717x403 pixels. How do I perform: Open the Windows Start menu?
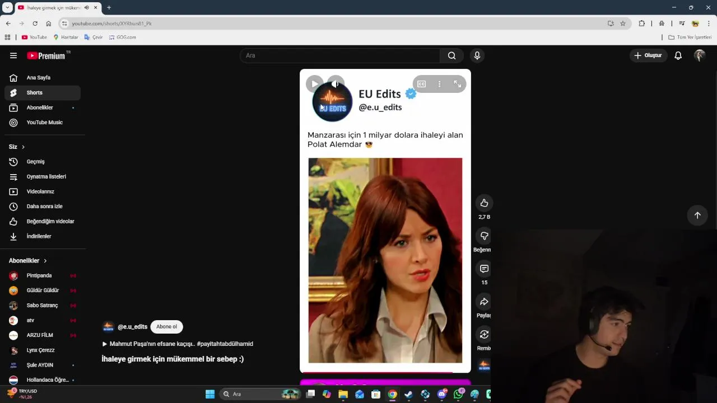tap(210, 394)
